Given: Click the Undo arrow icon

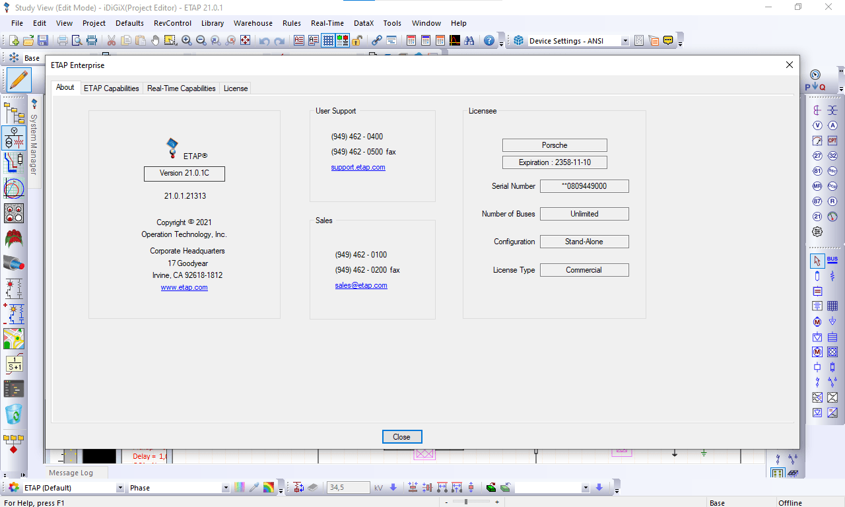Looking at the screenshot, I should click(265, 41).
